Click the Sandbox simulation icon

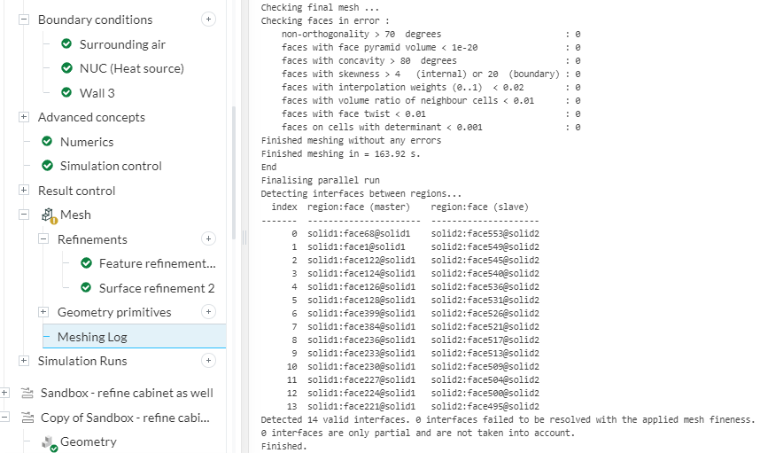click(x=26, y=393)
